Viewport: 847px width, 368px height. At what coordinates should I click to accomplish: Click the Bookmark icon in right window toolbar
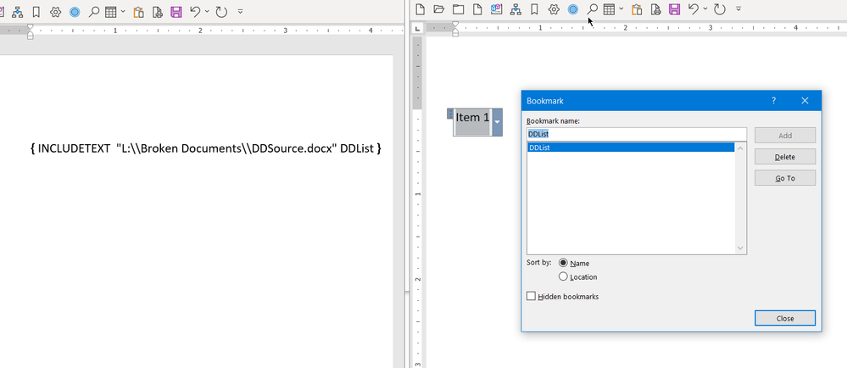[x=534, y=9]
